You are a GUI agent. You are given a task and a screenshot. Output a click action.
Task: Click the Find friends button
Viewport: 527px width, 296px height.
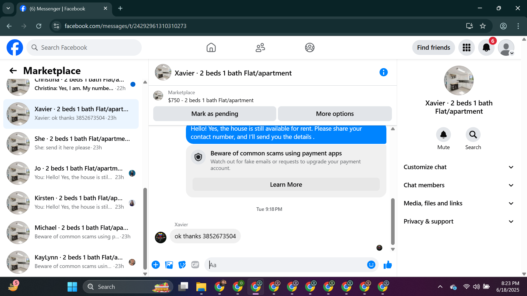coord(433,48)
